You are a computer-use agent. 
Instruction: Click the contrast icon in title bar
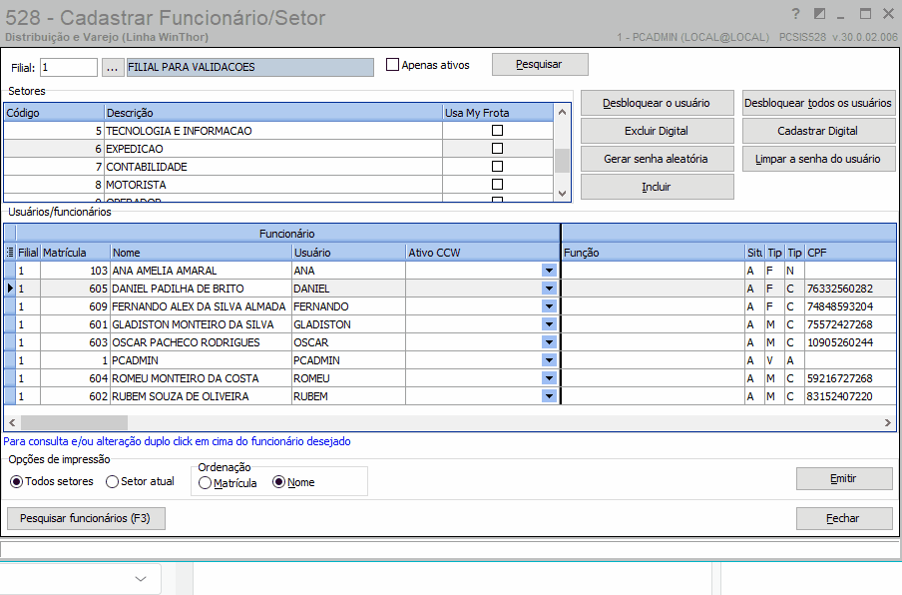click(x=820, y=14)
